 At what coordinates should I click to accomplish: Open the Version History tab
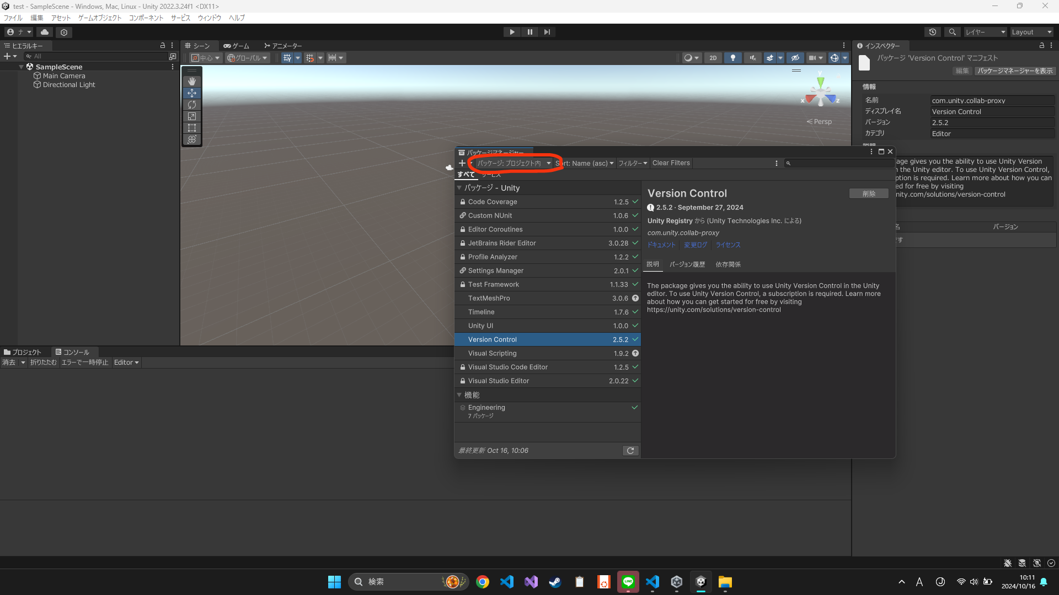pyautogui.click(x=687, y=264)
